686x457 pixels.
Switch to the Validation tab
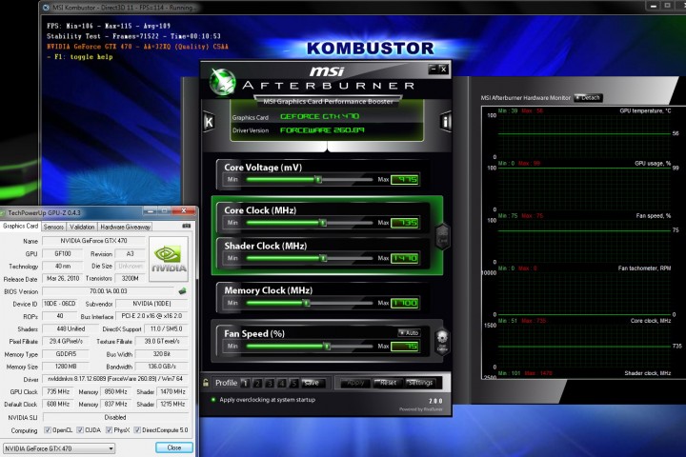[x=82, y=227]
